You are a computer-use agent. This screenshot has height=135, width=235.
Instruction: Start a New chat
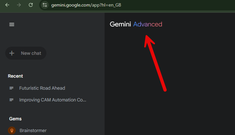coord(26,53)
